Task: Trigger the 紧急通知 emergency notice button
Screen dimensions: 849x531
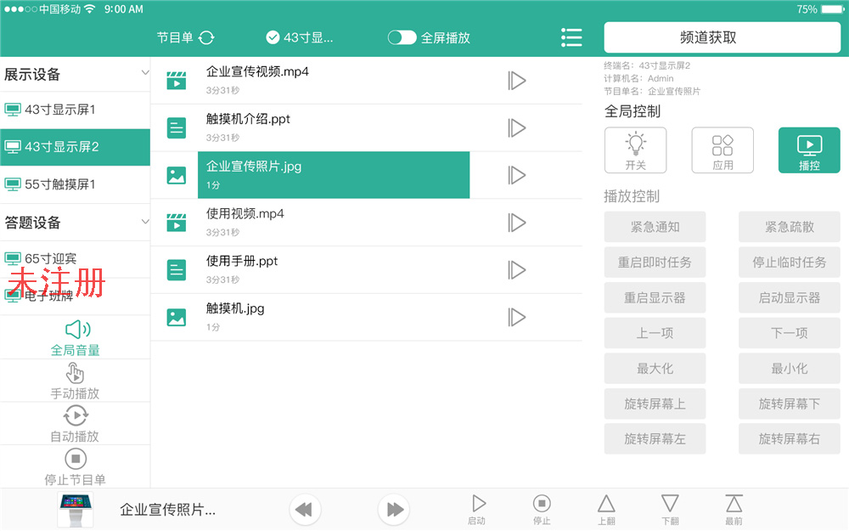Action: click(655, 227)
